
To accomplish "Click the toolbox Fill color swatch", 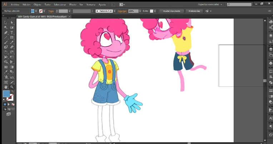I will click(6, 94).
